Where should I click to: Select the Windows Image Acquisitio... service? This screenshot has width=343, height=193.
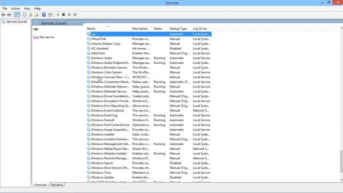pyautogui.click(x=149, y=130)
